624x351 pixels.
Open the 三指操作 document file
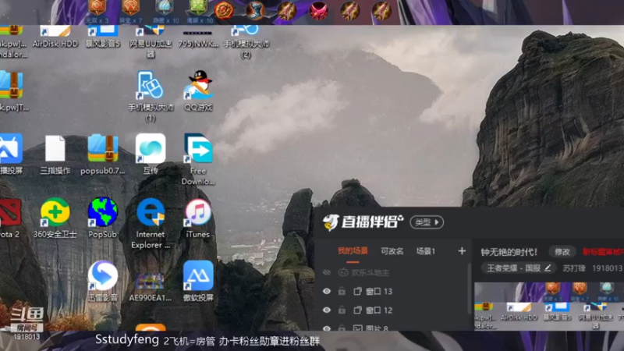tap(55, 154)
